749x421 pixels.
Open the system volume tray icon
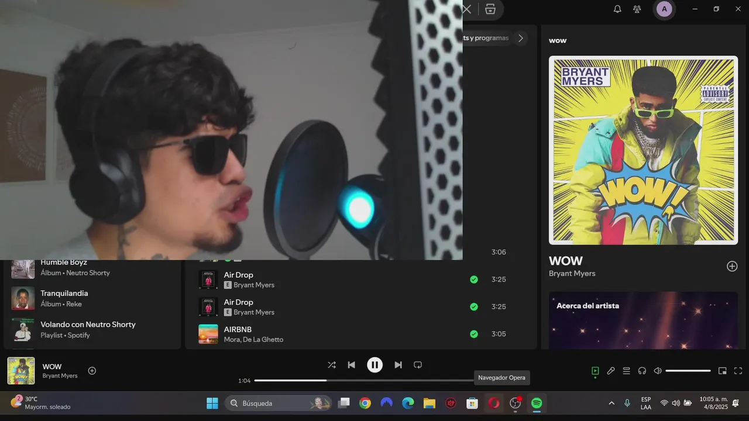[676, 403]
